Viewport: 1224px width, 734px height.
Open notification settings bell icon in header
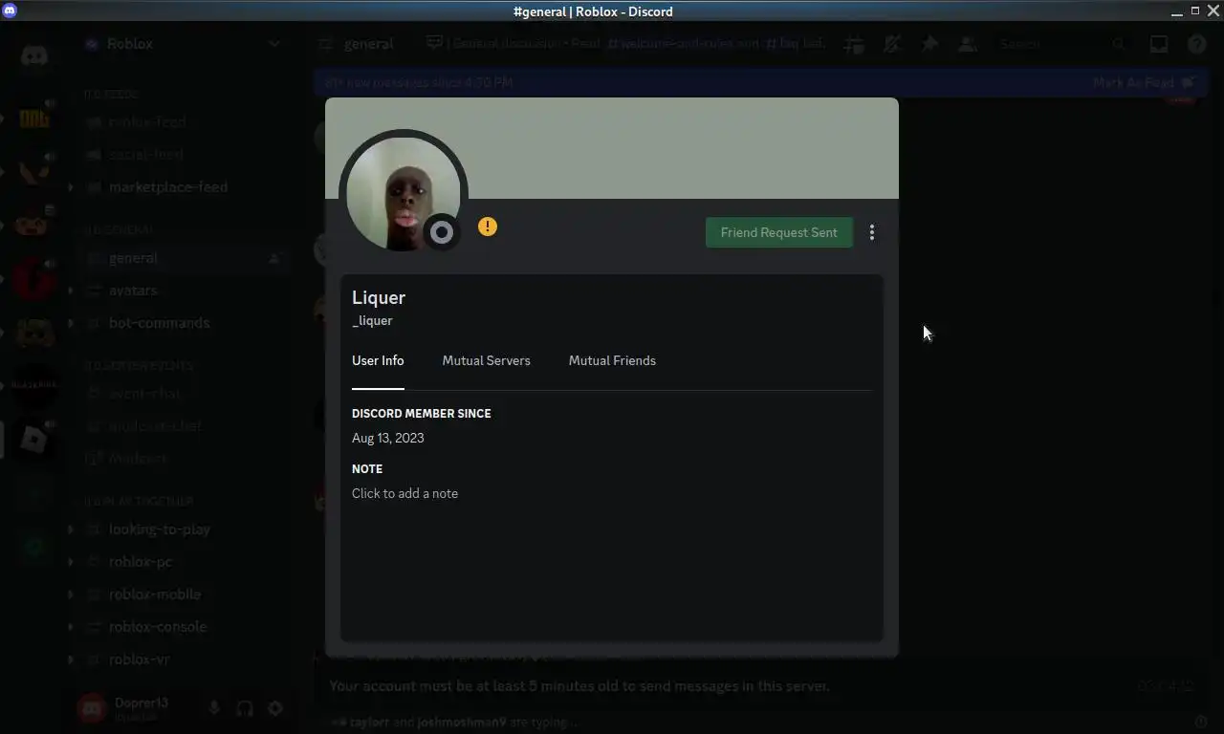pyautogui.click(x=892, y=44)
